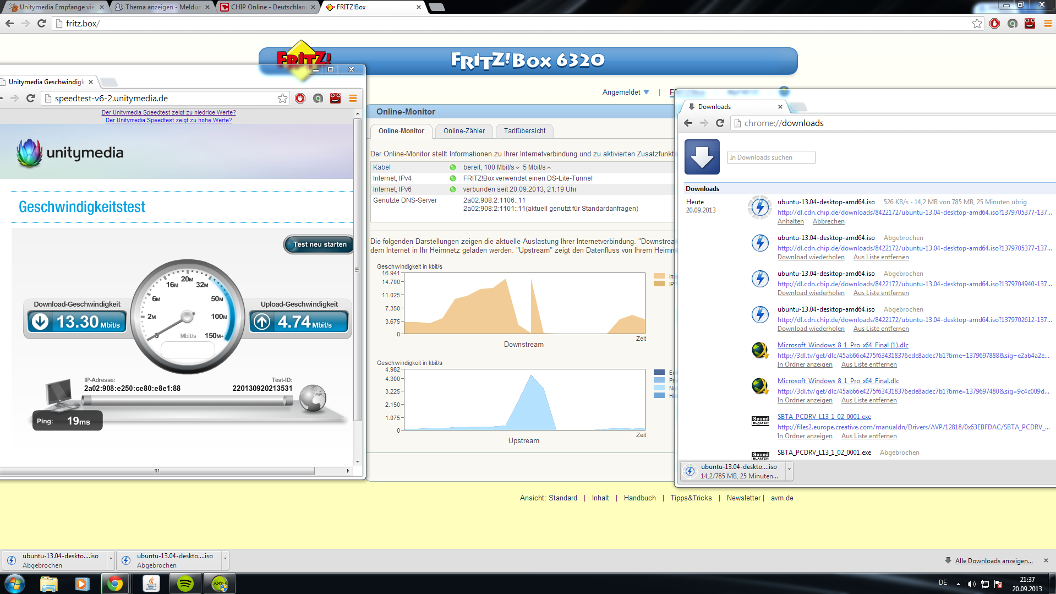Viewport: 1056px width, 594px height.
Task: Click Microsoft Windows 8.1 Final (1).dlc file icon
Action: tap(760, 350)
